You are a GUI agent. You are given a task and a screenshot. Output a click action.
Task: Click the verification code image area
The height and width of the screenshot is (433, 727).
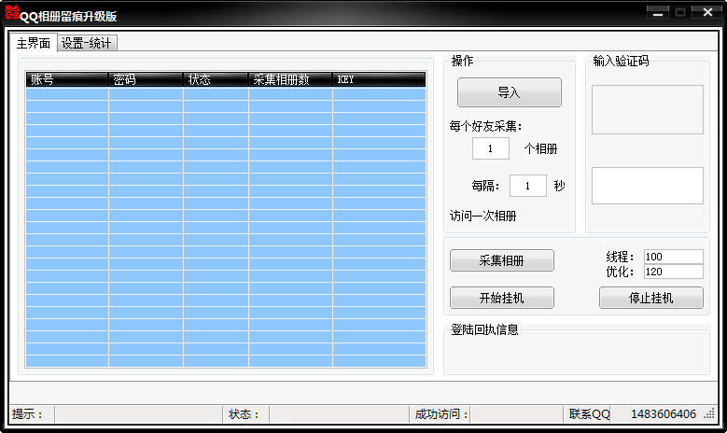point(648,109)
